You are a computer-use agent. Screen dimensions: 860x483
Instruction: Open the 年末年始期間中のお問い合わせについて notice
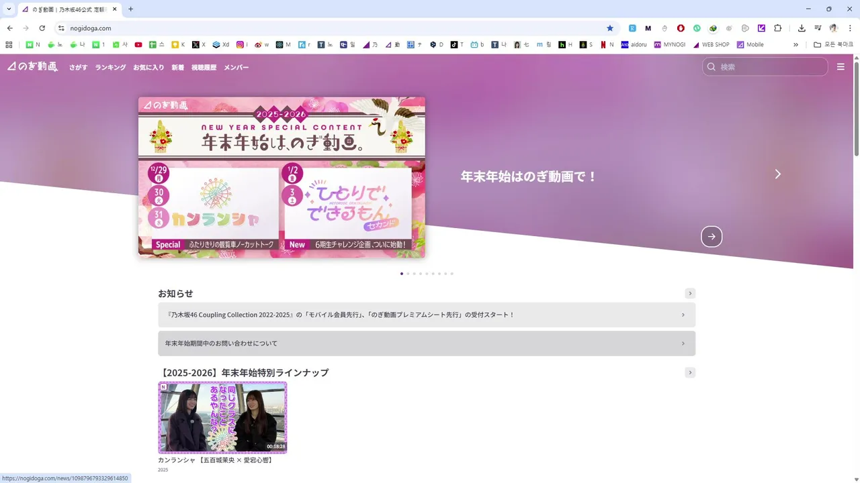click(427, 343)
